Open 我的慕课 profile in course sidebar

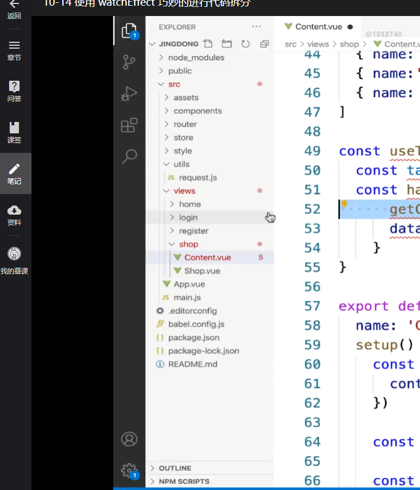14,261
